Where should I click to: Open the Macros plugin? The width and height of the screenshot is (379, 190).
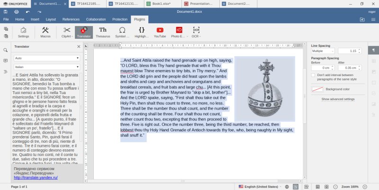pos(45,32)
